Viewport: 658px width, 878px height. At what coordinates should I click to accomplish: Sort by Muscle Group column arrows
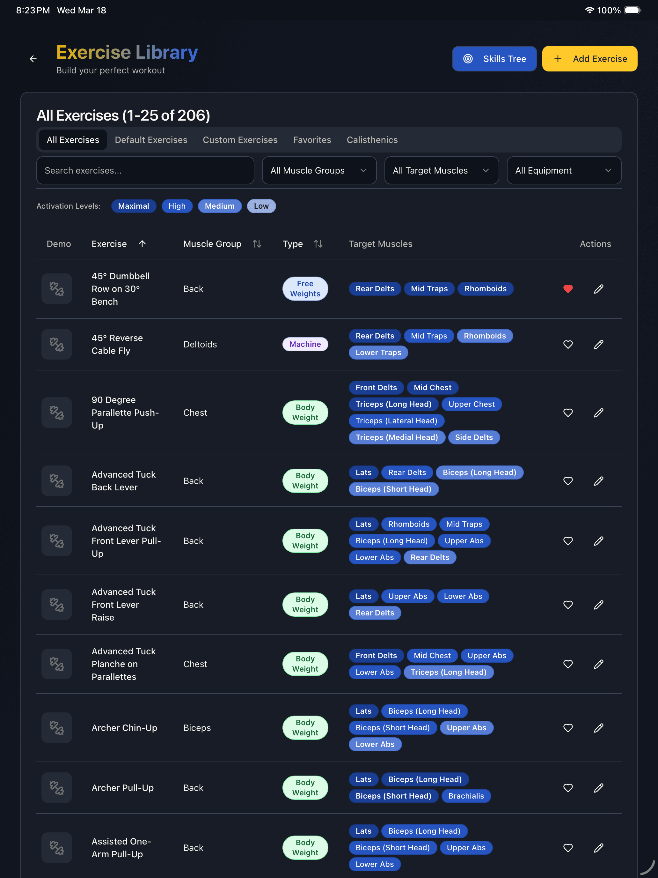(x=257, y=244)
